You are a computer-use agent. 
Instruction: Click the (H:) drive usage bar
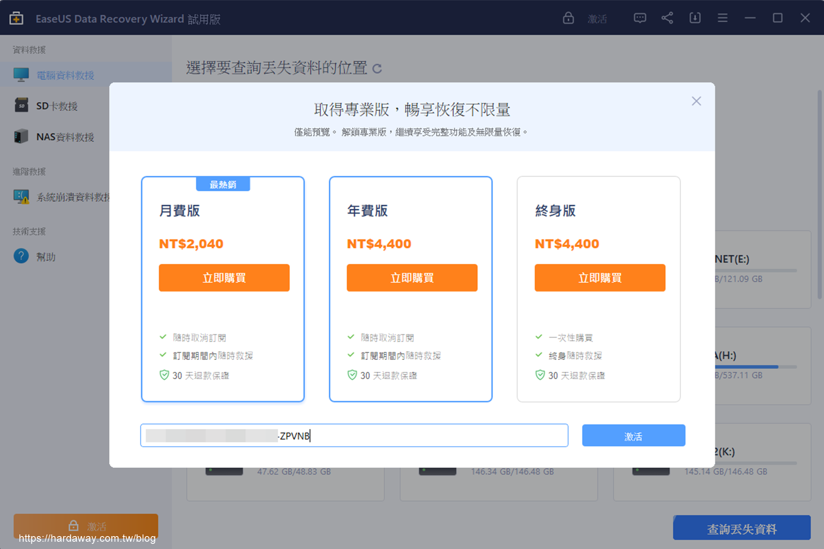[x=756, y=367]
